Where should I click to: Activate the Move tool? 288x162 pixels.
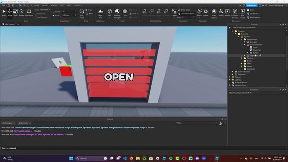point(9,13)
